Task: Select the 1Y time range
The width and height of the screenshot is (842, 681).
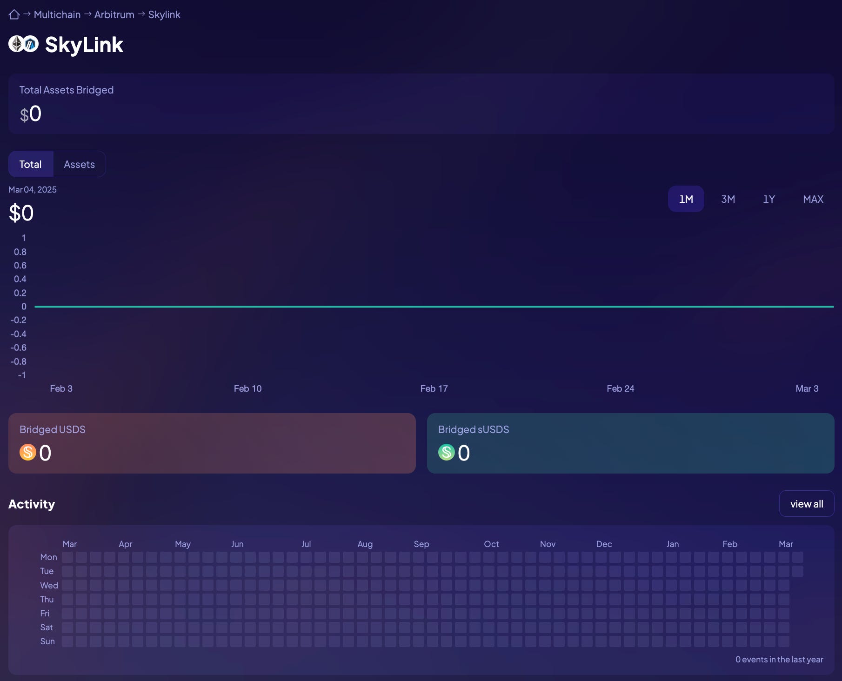Action: click(x=769, y=199)
